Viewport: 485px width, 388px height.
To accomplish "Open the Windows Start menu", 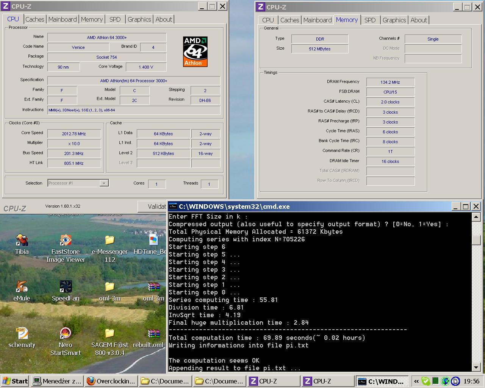I will point(15,381).
